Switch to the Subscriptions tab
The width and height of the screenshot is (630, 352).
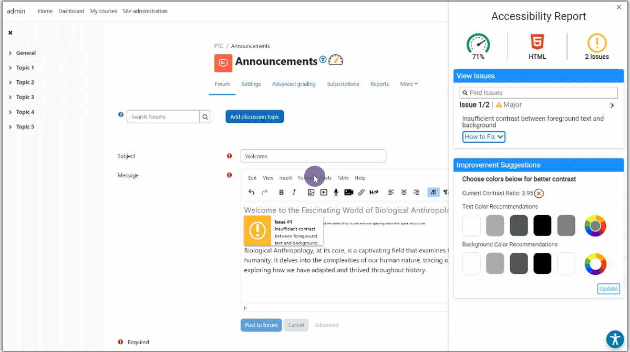tap(343, 84)
